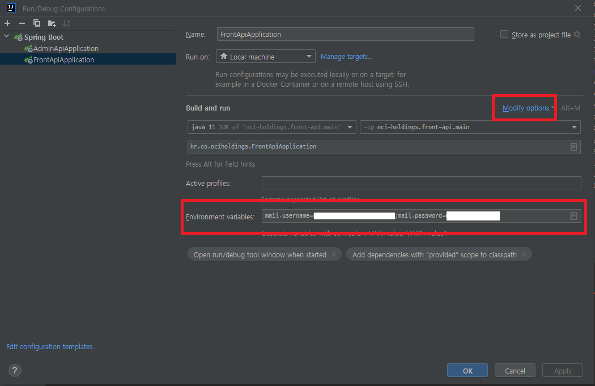Select AdminApiApplication in the configuration tree
Viewport: 595px width, 386px height.
[66, 49]
